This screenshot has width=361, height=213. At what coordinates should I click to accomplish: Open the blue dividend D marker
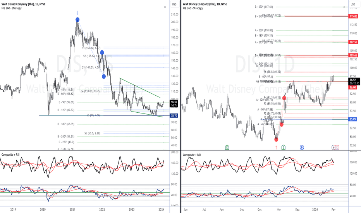pos(302,147)
